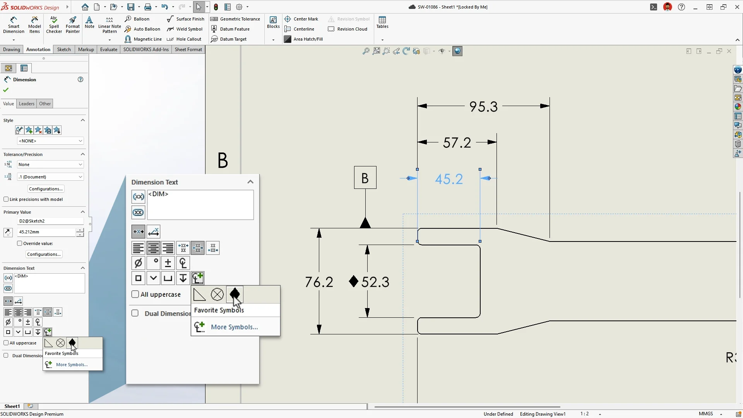Add a Center Mark

[x=301, y=19]
